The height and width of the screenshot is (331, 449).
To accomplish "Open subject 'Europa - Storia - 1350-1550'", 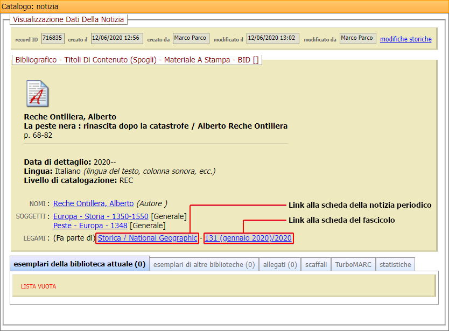I will [x=101, y=216].
